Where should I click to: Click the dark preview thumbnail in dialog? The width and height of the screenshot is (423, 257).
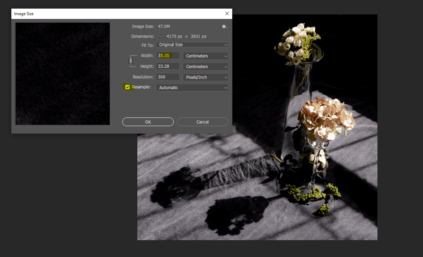pos(62,74)
